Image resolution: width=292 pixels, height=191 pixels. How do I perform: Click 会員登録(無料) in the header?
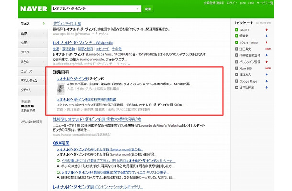click(214, 3)
